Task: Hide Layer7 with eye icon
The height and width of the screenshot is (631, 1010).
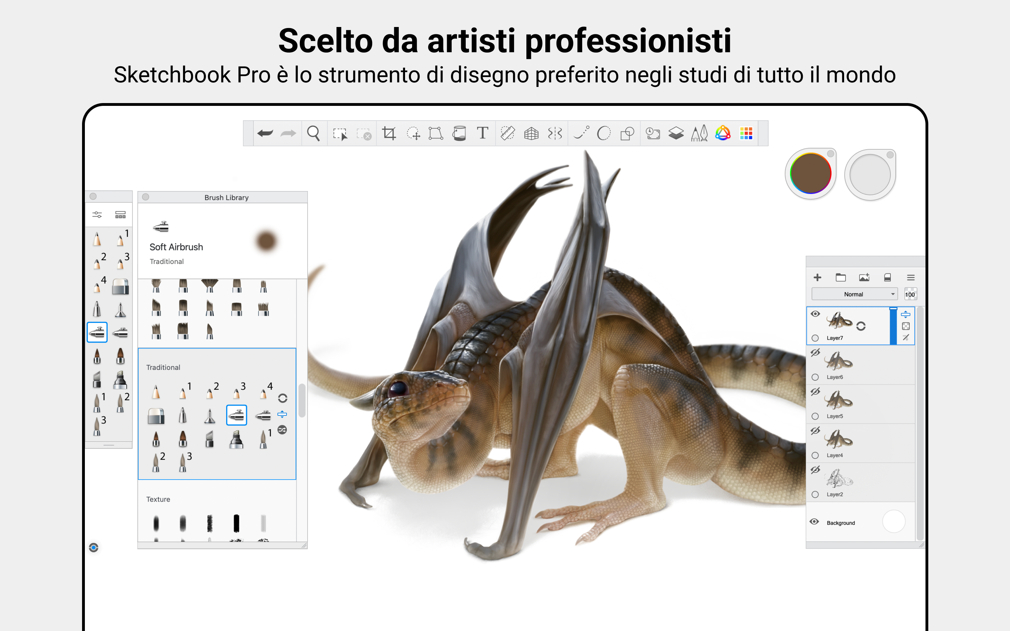Action: coord(815,314)
